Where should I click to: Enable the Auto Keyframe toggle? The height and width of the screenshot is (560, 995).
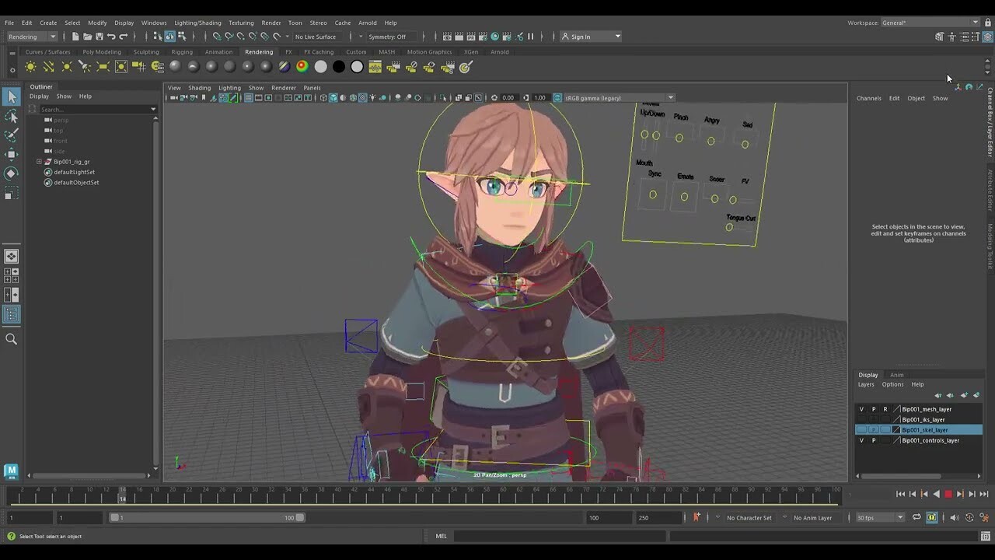click(x=931, y=517)
